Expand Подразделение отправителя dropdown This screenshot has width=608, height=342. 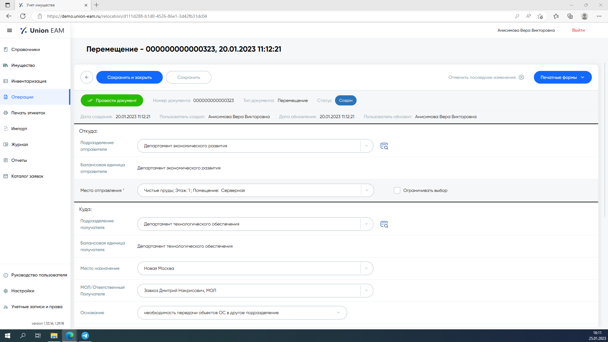tap(366, 146)
